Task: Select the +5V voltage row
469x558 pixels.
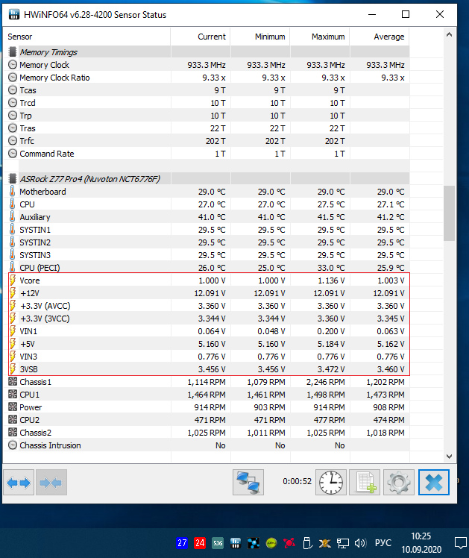Action: point(207,344)
